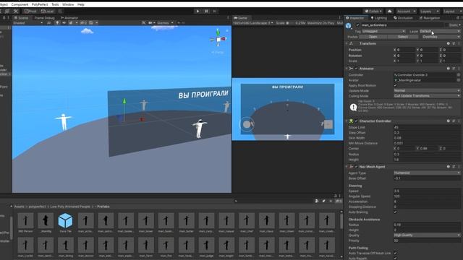
Task: Collapse the Transform component foldout
Action: tap(347, 43)
